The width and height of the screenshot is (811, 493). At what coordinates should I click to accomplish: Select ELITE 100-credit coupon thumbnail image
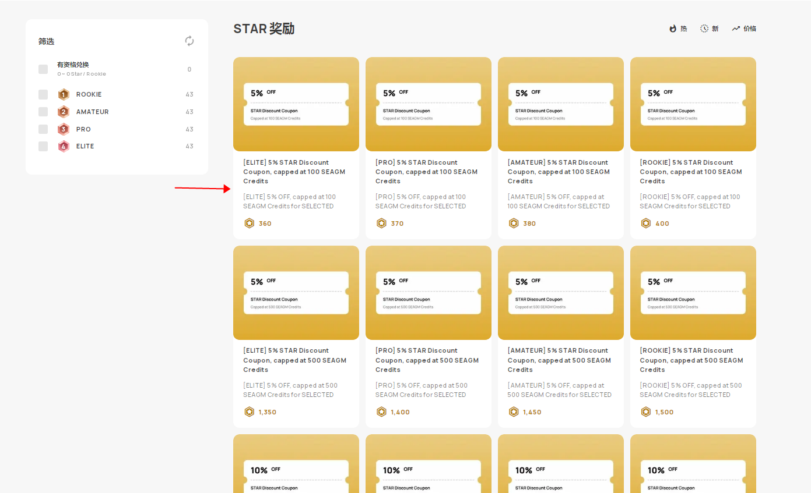pos(296,104)
